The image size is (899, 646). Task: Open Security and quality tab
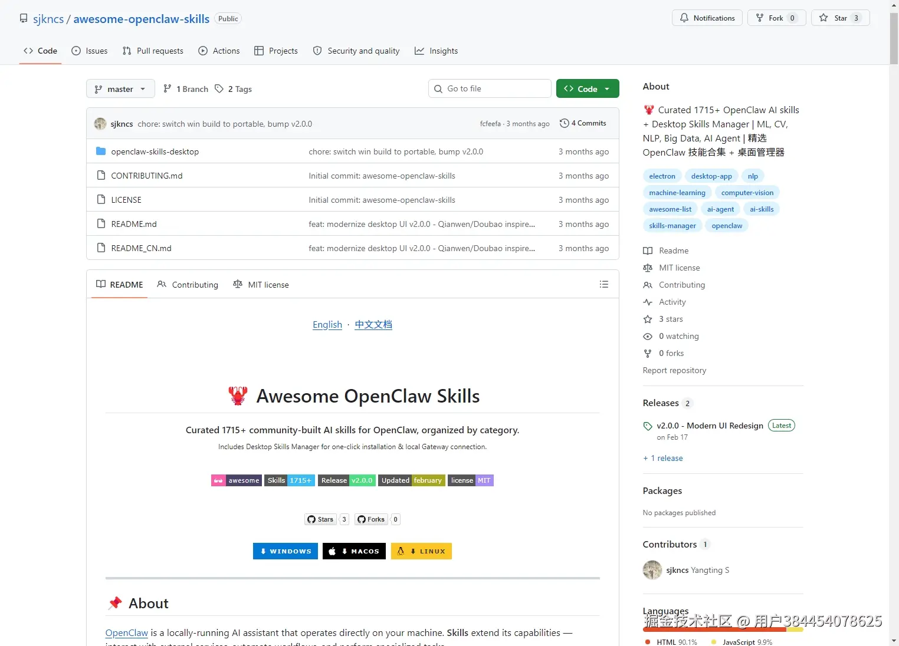tap(356, 51)
